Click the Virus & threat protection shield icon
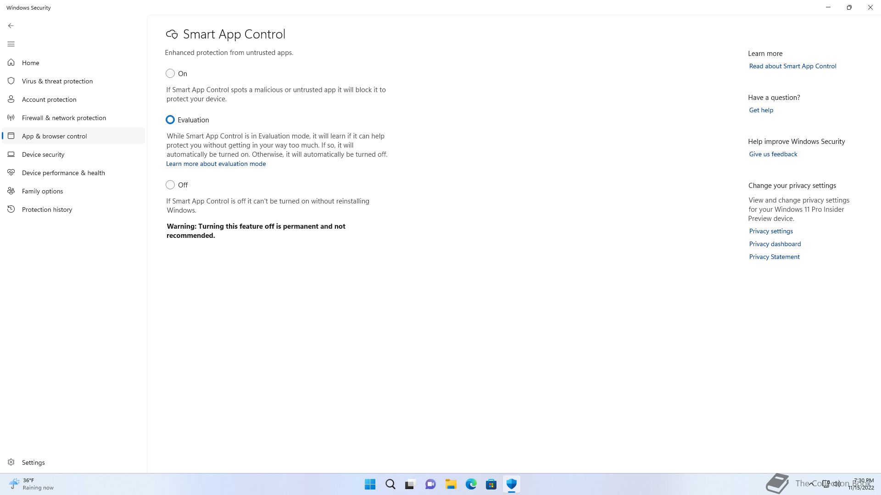881x495 pixels. (x=11, y=81)
